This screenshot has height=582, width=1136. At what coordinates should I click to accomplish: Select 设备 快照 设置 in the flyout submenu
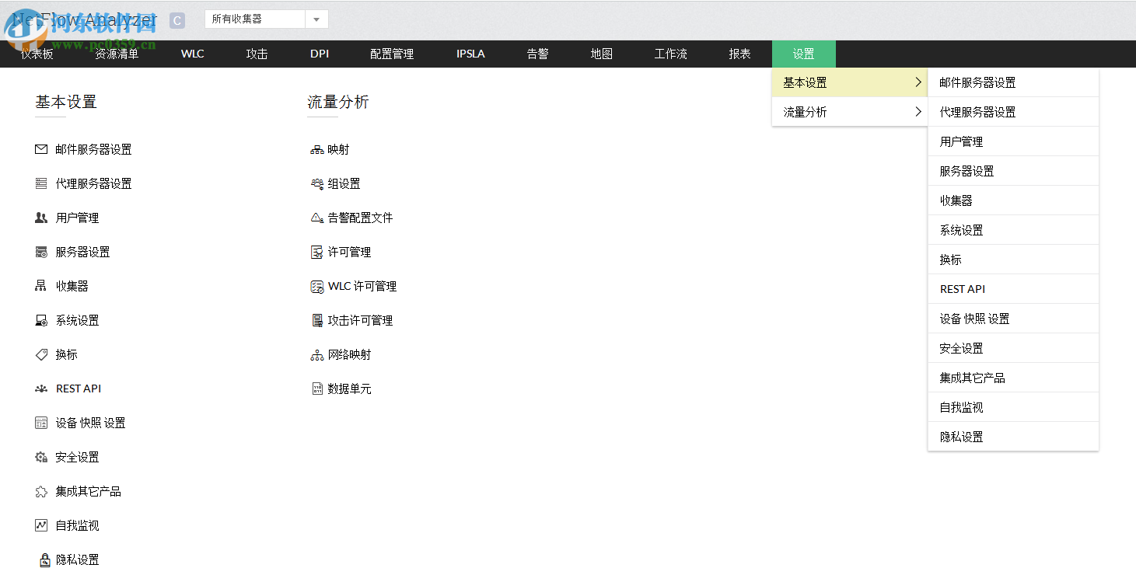tap(1013, 319)
